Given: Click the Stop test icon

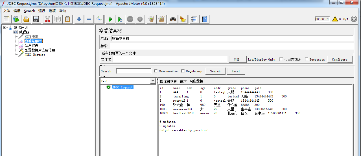Looking at the screenshot, I should (130, 19).
